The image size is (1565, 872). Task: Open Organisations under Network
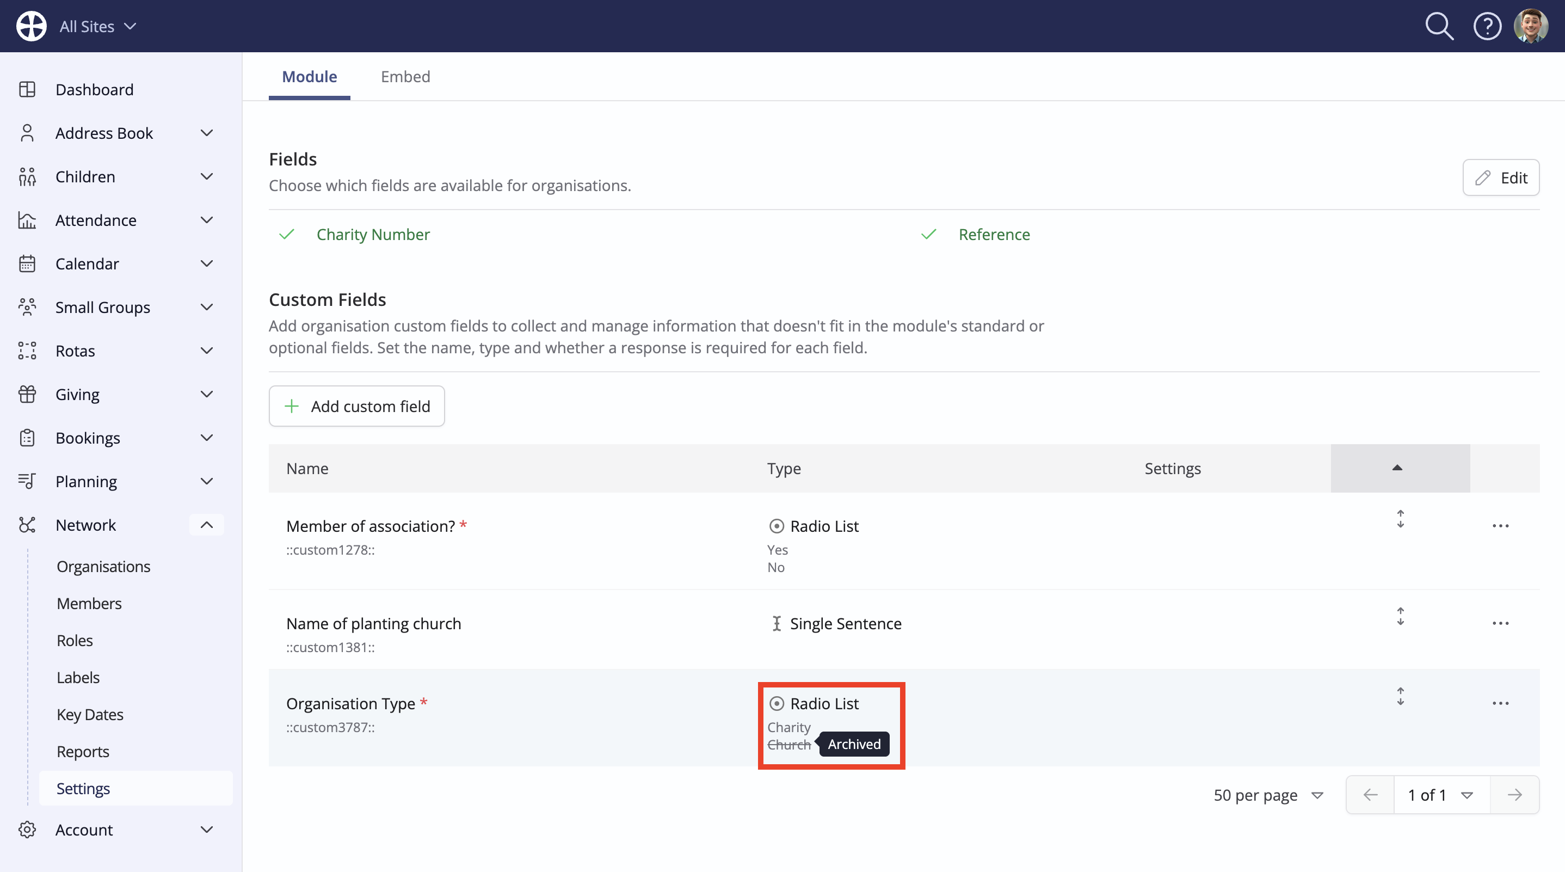pos(103,566)
